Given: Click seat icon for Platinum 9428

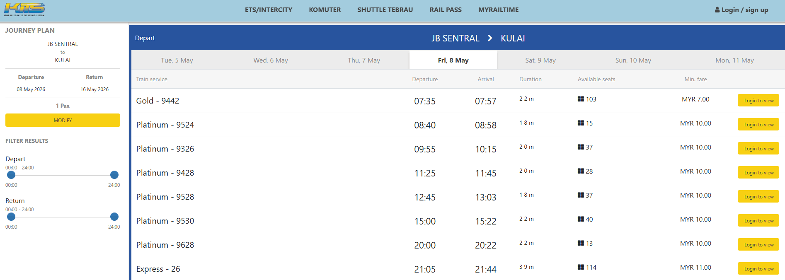Looking at the screenshot, I should click(581, 171).
